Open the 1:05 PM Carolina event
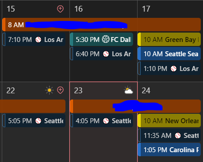203x162 pixels. click(x=169, y=150)
